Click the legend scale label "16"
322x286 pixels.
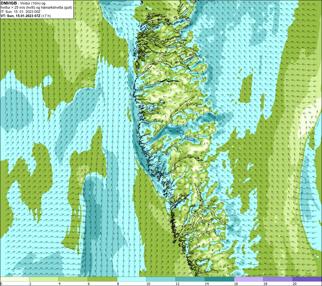click(236, 284)
